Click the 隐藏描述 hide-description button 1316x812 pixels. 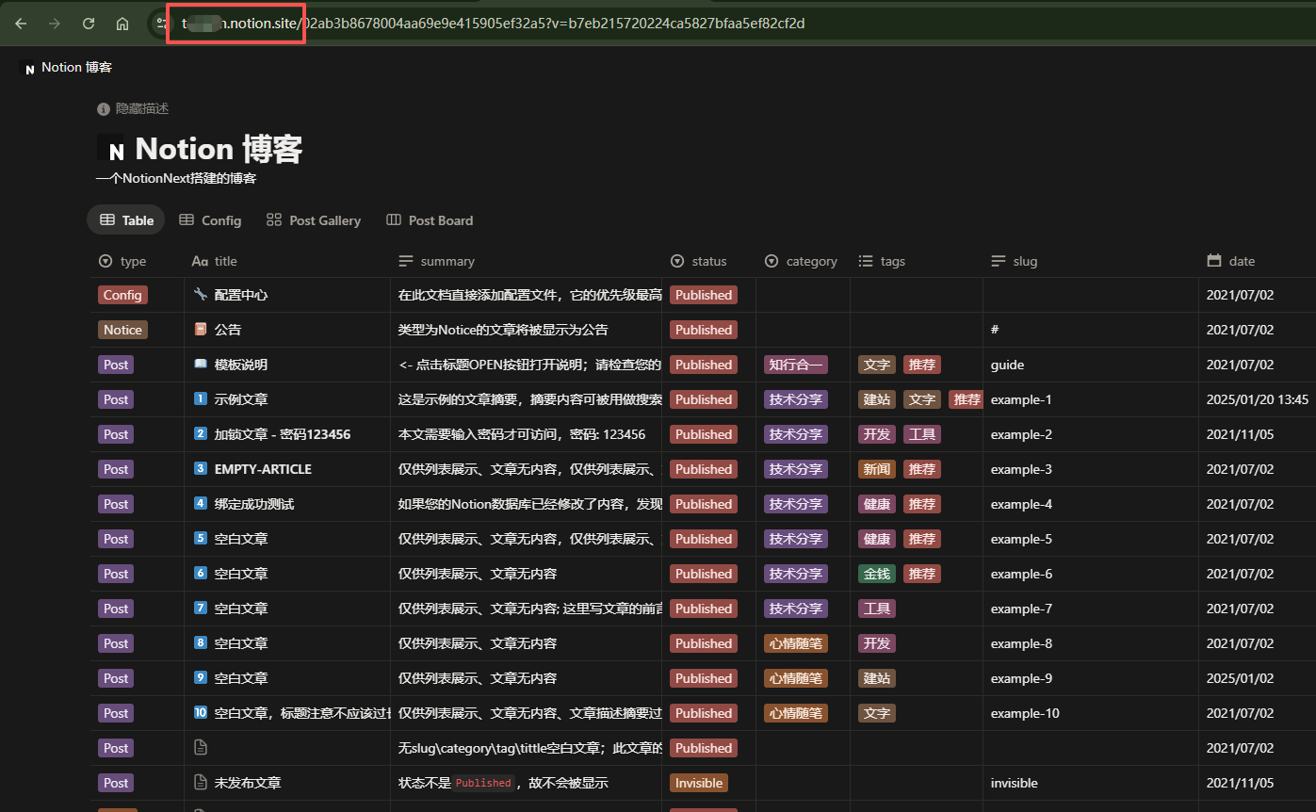tap(133, 109)
